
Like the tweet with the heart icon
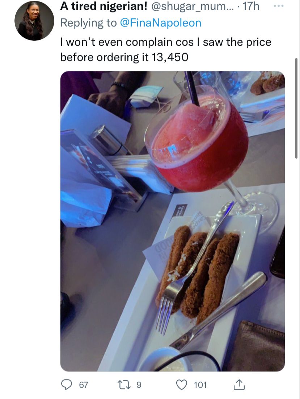click(182, 384)
